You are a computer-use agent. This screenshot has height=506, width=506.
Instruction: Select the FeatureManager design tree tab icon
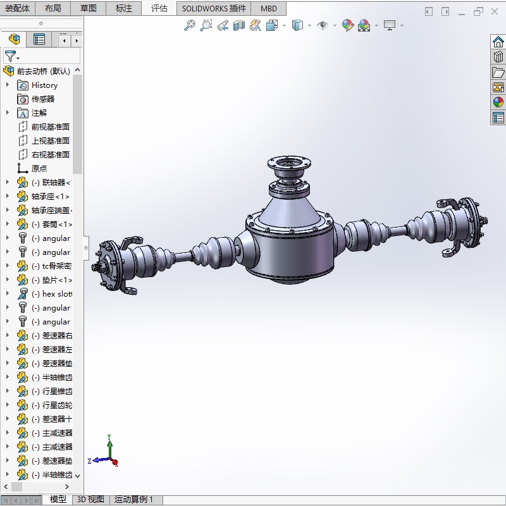[14, 39]
